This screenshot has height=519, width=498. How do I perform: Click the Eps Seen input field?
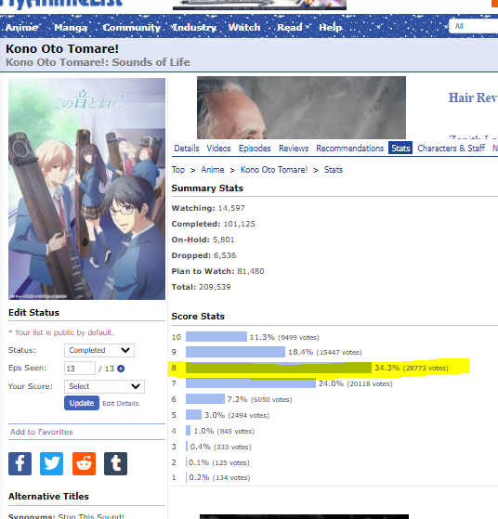80,368
